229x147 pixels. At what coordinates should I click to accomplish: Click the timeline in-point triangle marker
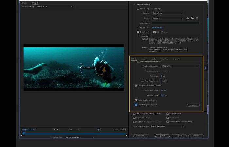(21, 135)
